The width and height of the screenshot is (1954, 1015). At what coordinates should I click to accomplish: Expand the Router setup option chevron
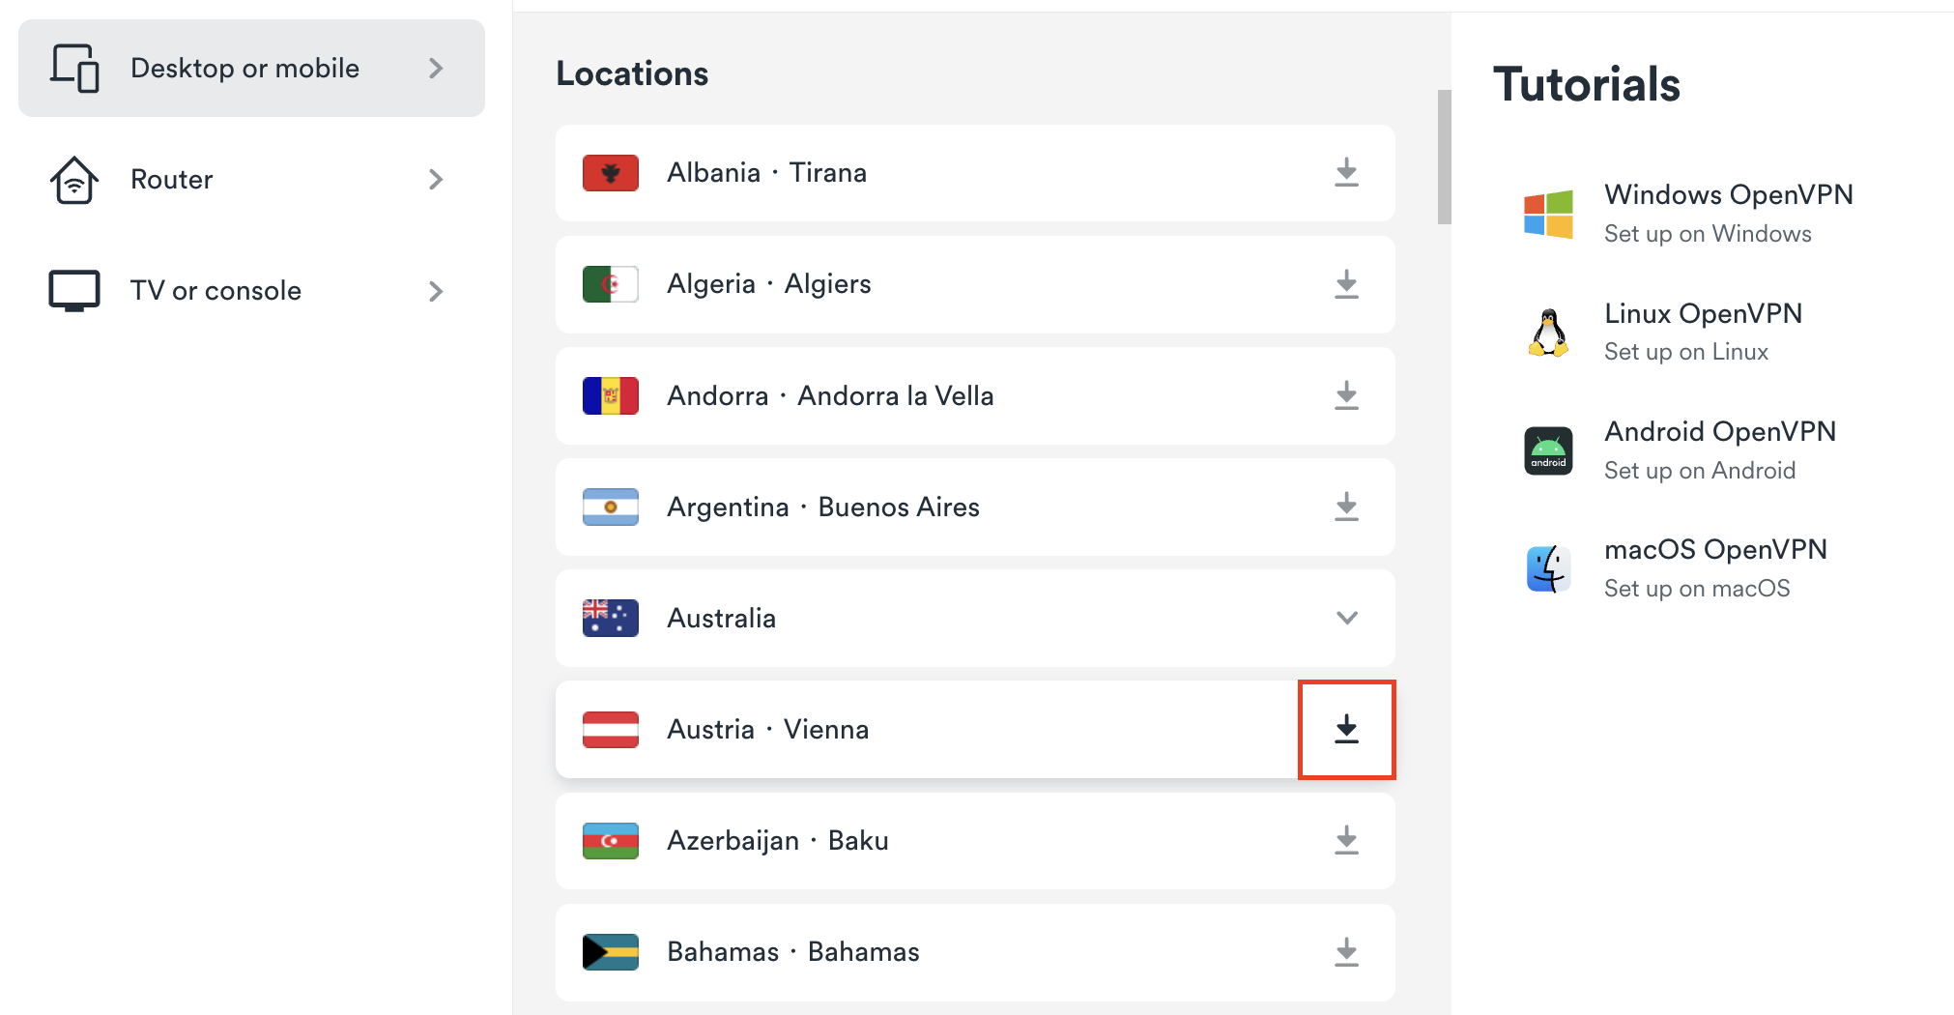pos(436,180)
